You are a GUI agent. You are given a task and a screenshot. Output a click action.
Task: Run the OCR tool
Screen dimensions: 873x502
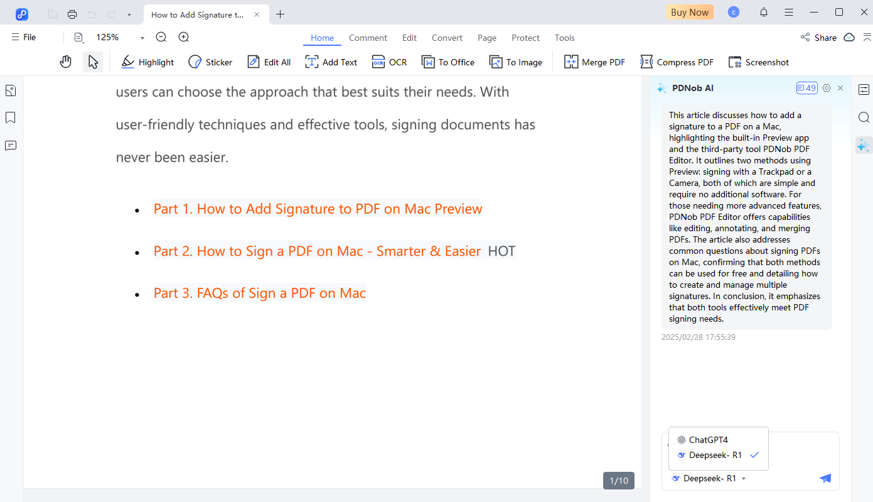pos(389,62)
